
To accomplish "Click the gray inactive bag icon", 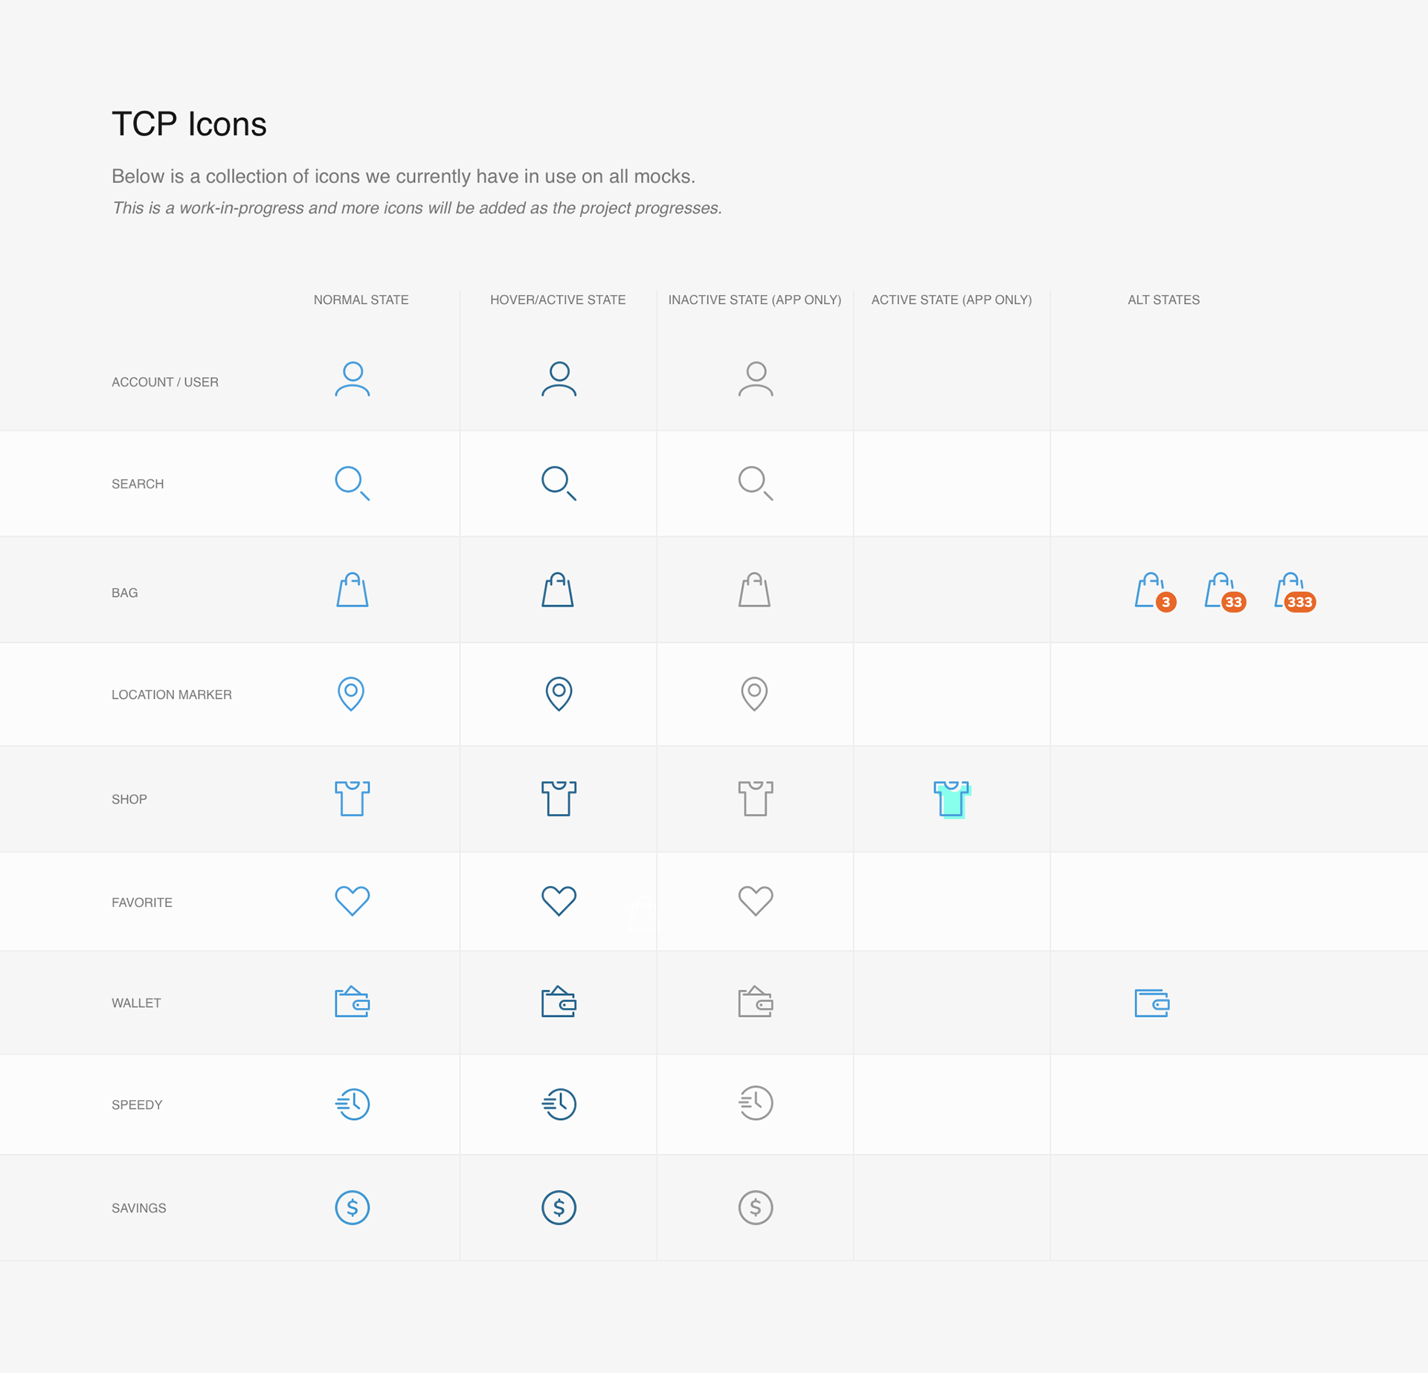I will tap(754, 590).
